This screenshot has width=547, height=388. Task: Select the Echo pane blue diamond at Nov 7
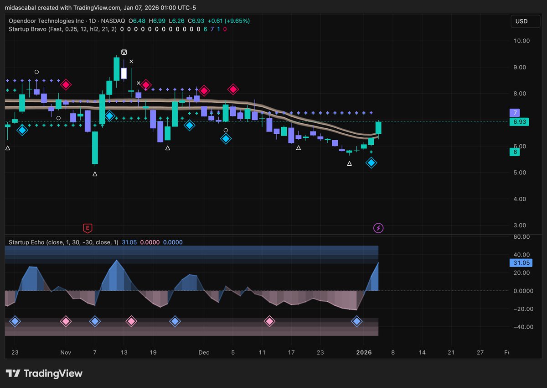(x=95, y=321)
